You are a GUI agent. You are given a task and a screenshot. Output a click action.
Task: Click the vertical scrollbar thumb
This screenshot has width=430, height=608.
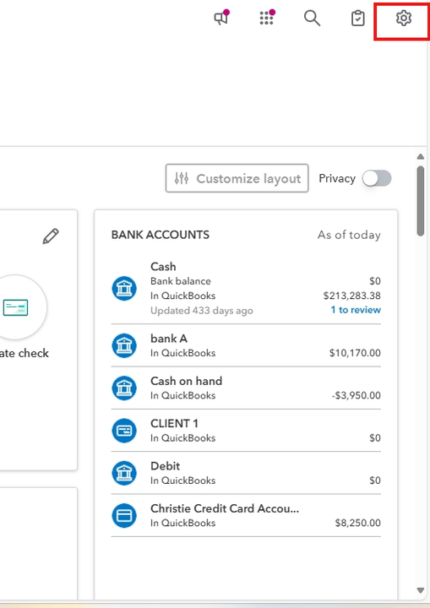tap(421, 201)
